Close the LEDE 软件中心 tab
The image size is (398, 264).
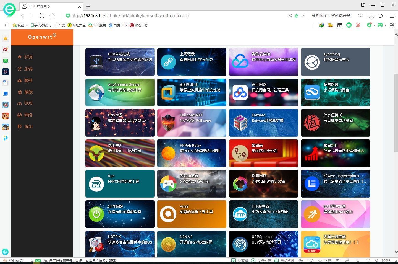(x=80, y=6)
